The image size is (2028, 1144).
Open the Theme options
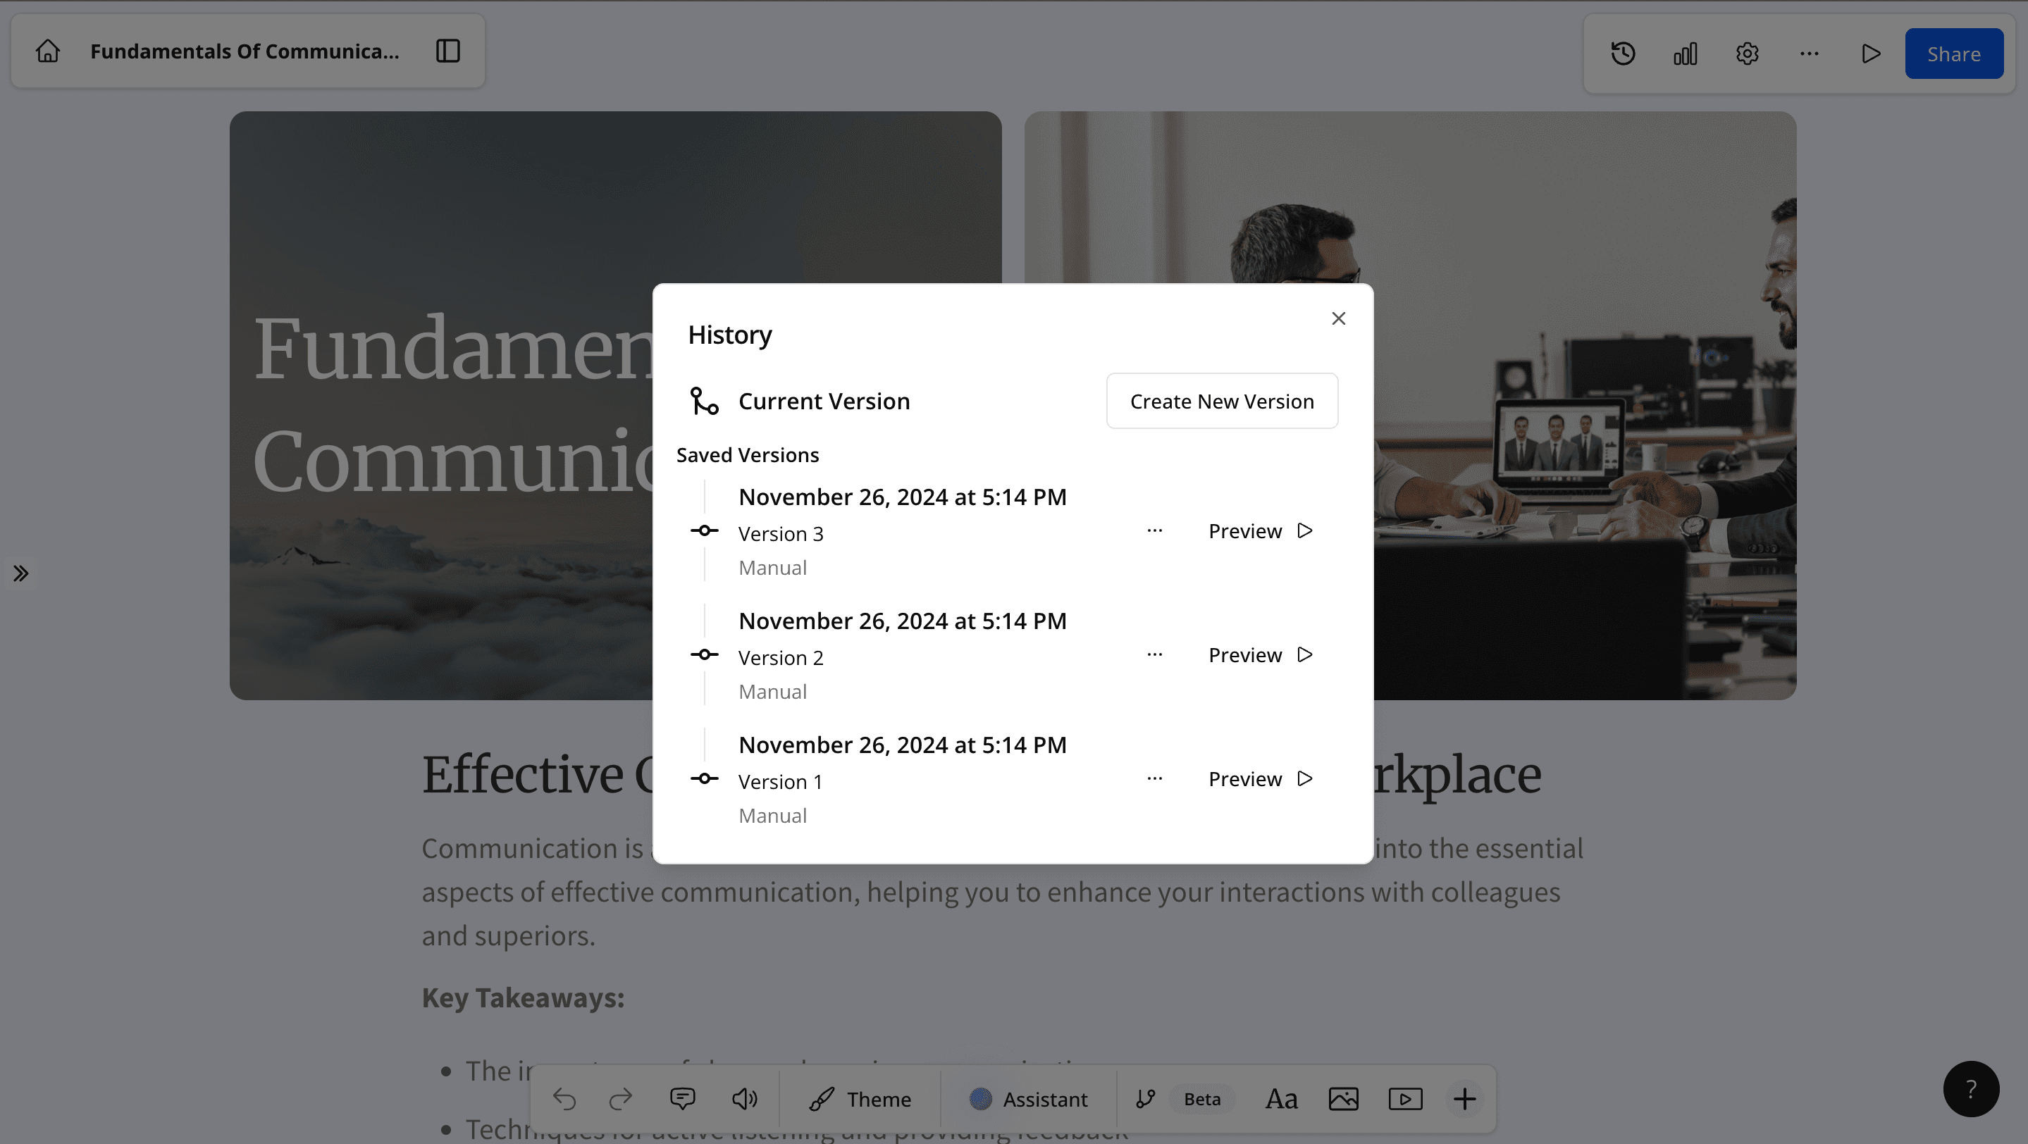pyautogui.click(x=860, y=1099)
